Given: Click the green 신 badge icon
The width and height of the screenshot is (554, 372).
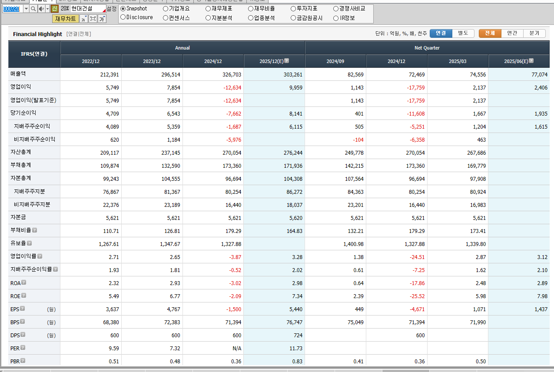Looking at the screenshot, I should click(54, 9).
